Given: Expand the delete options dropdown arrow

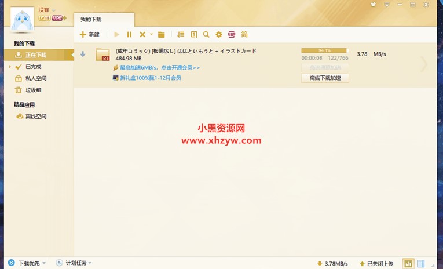Looking at the screenshot, I should 151,35.
